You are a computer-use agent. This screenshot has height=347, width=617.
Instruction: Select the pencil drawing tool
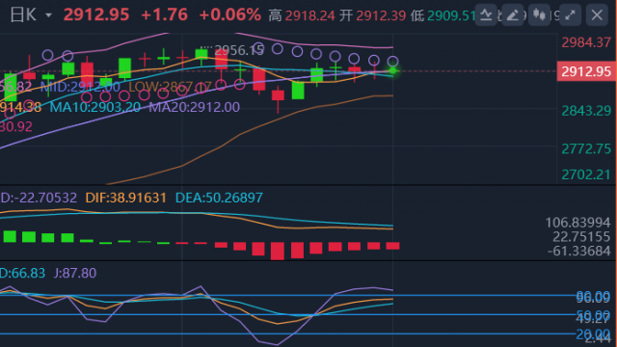coord(512,15)
